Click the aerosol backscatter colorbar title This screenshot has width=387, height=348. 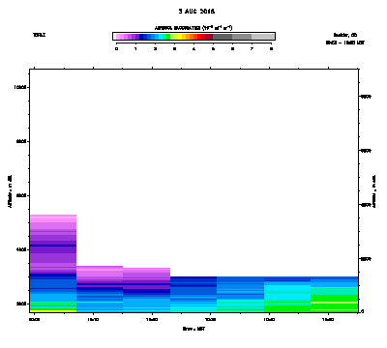[x=193, y=28]
